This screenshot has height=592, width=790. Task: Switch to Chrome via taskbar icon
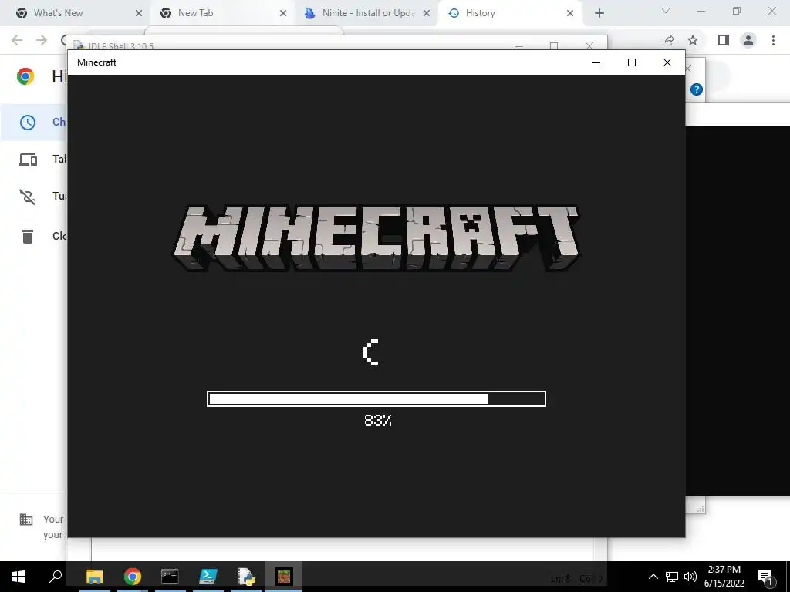point(133,577)
